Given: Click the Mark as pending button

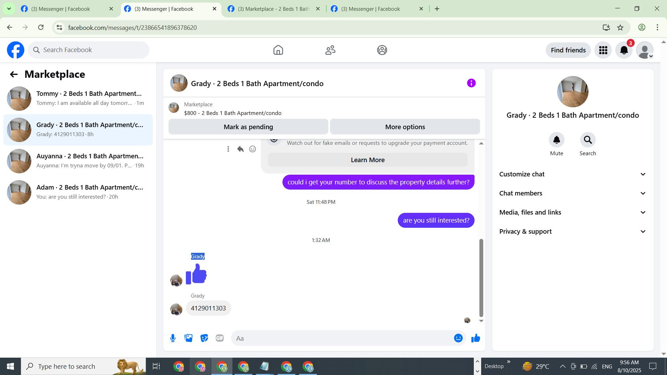Looking at the screenshot, I should [x=248, y=127].
